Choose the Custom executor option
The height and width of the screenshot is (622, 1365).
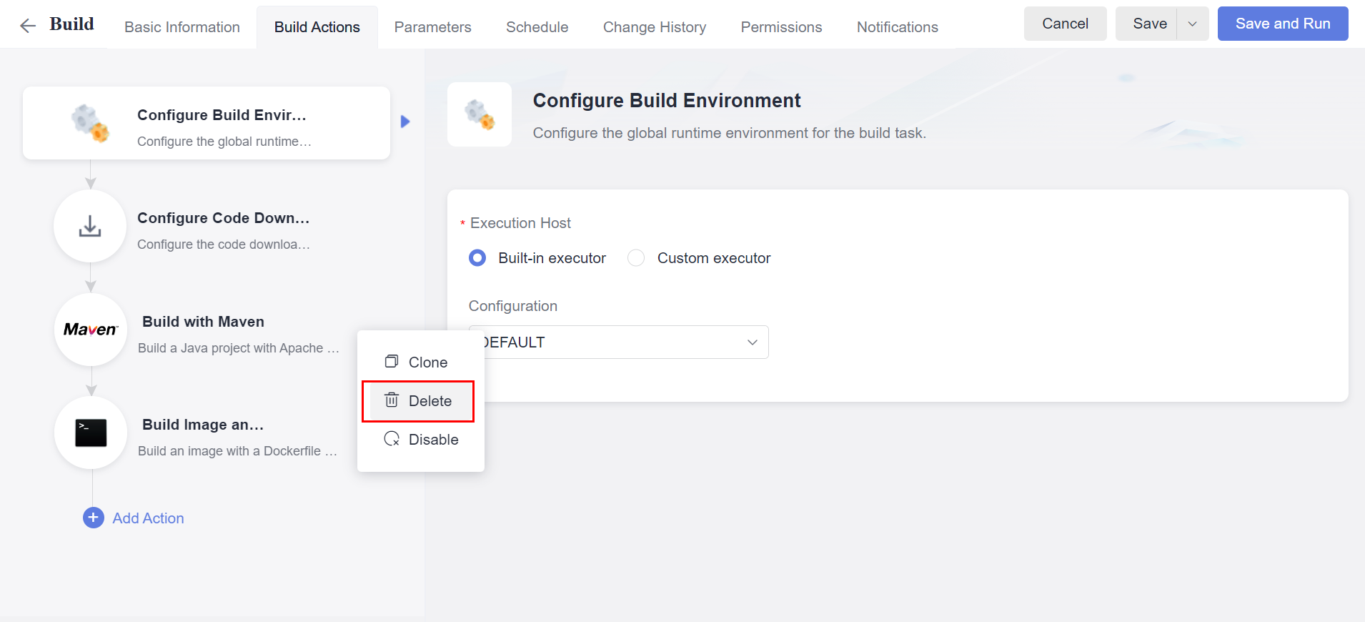tap(636, 258)
